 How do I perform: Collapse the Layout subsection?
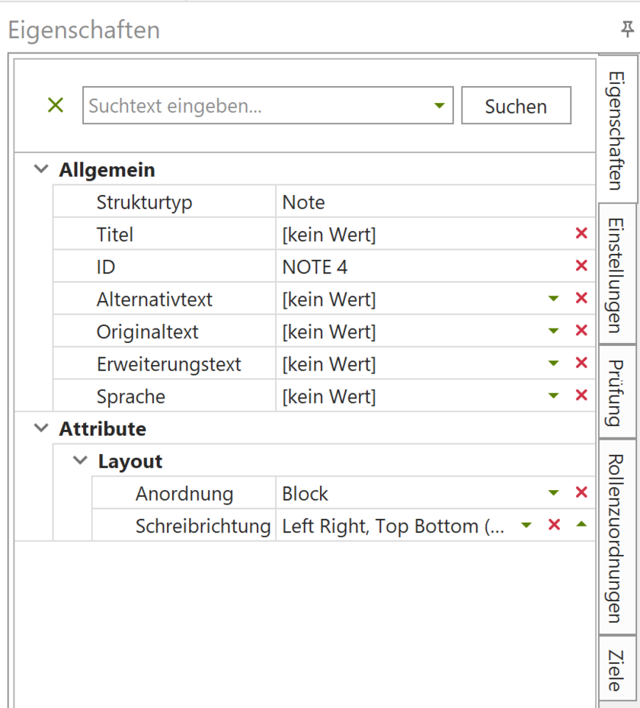79,460
